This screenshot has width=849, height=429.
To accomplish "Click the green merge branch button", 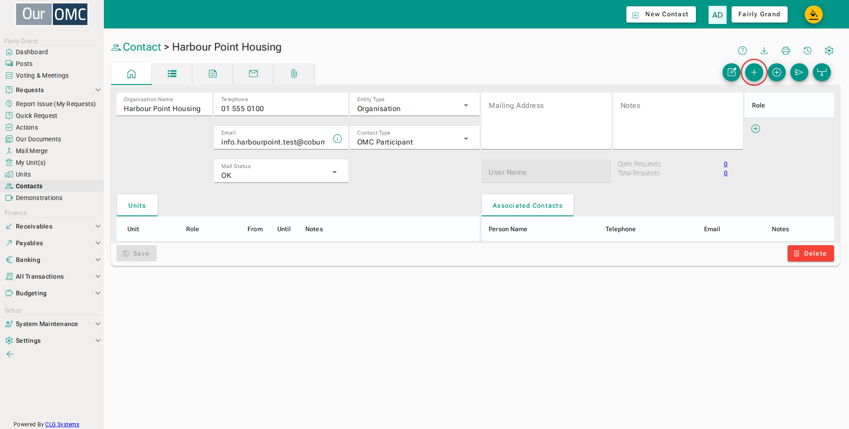I will pos(822,72).
